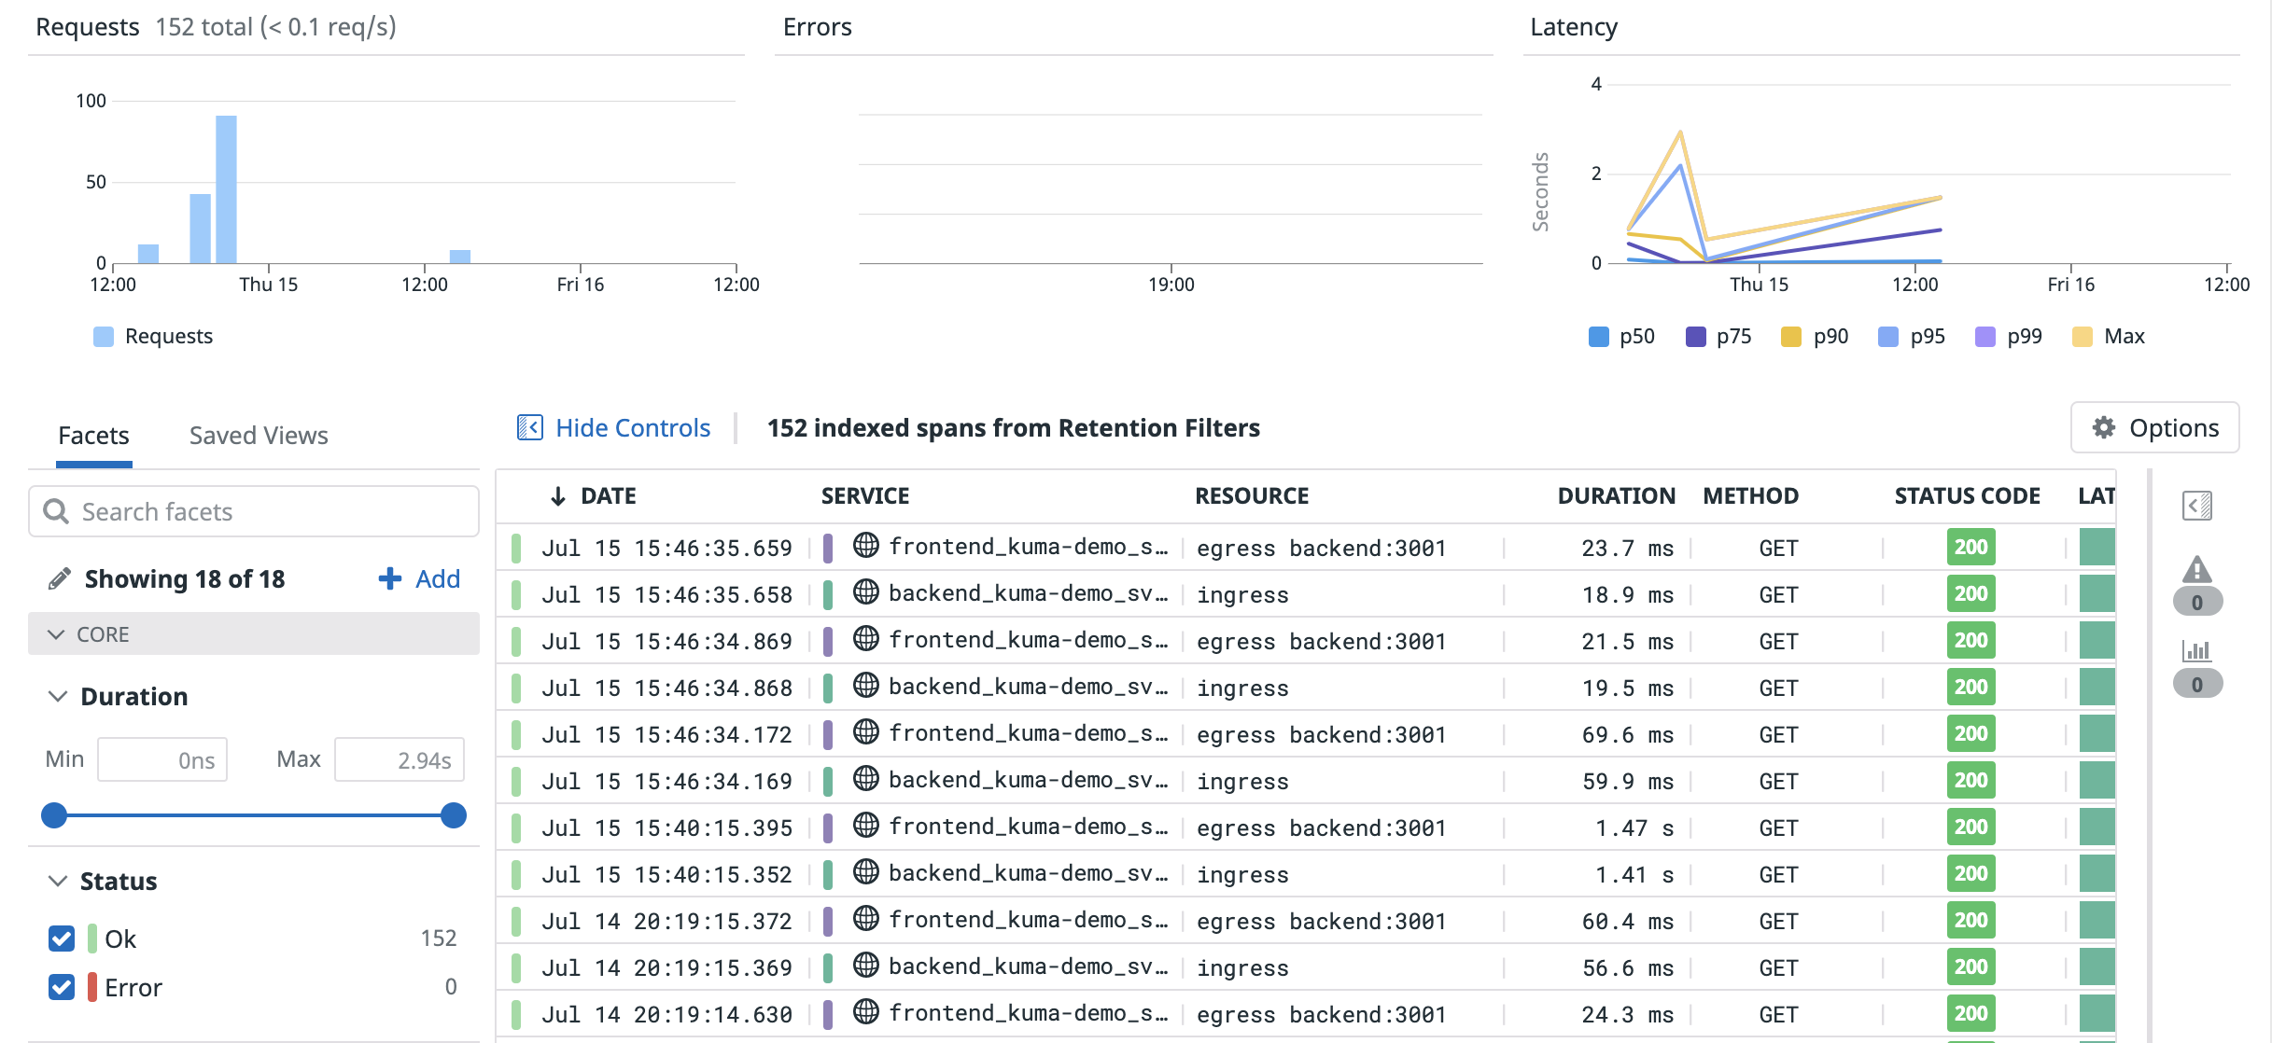Screen dimensions: 2272x1043
Task: Collapse the CORE facet group
Action: pyautogui.click(x=56, y=634)
